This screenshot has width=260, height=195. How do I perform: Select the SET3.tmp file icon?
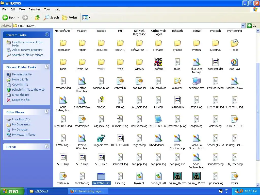coord(63,157)
